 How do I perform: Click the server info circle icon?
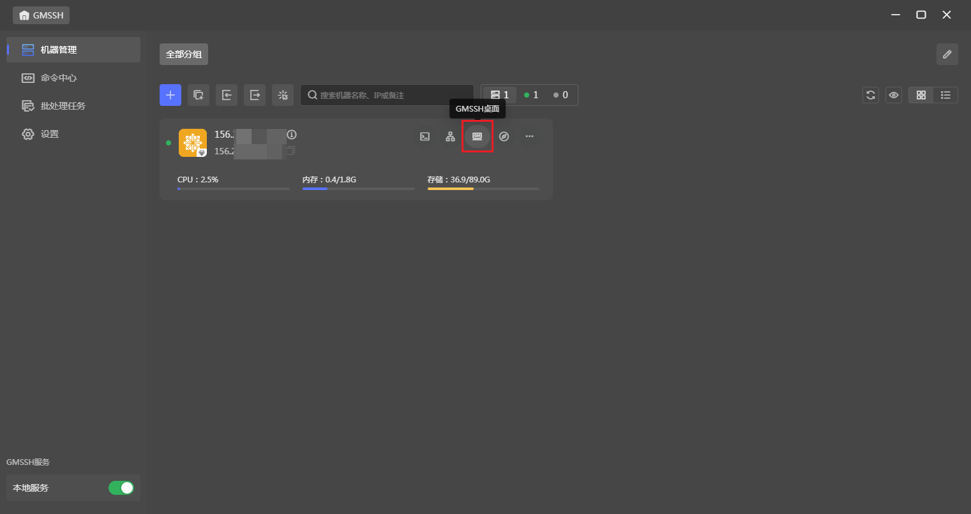pos(292,135)
